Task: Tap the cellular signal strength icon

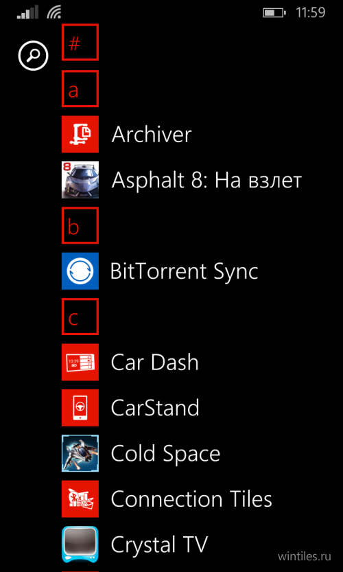Action: (27, 13)
